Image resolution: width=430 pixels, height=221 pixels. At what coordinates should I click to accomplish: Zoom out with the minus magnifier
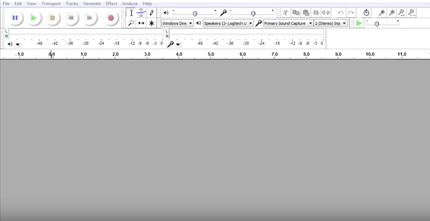tap(392, 13)
